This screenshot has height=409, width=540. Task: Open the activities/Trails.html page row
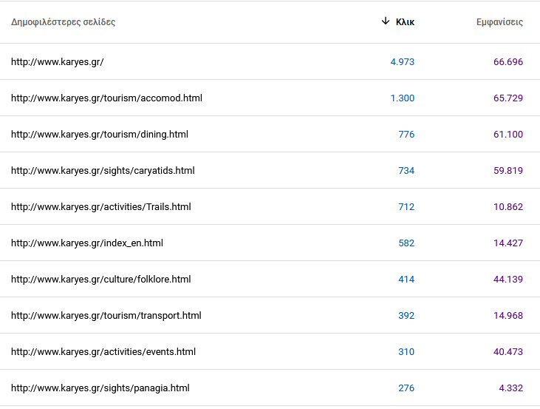coord(270,206)
